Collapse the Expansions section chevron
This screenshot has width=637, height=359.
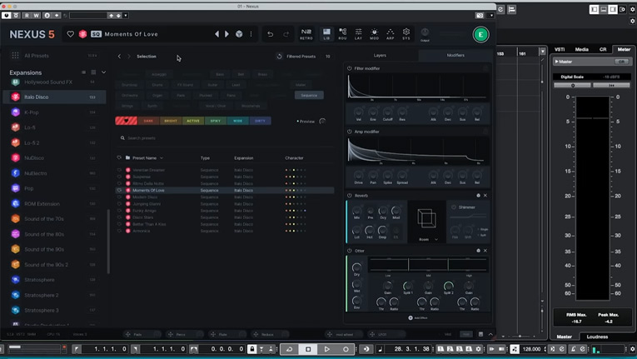(x=103, y=72)
